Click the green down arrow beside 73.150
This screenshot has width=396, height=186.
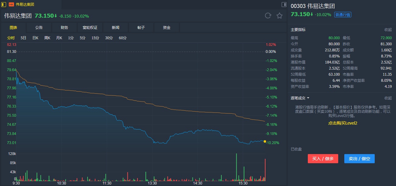(56, 16)
